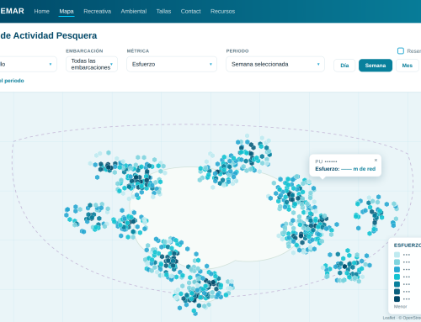The height and width of the screenshot is (322, 421).
Task: Go to the Recreativa section
Action: 98,11
